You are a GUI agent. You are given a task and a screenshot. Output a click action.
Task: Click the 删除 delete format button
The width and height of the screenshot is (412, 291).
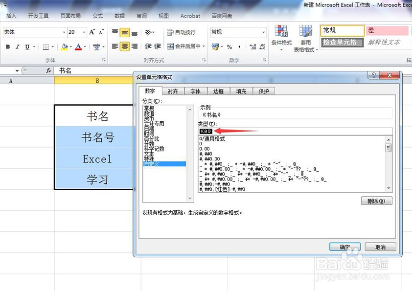[x=377, y=201]
